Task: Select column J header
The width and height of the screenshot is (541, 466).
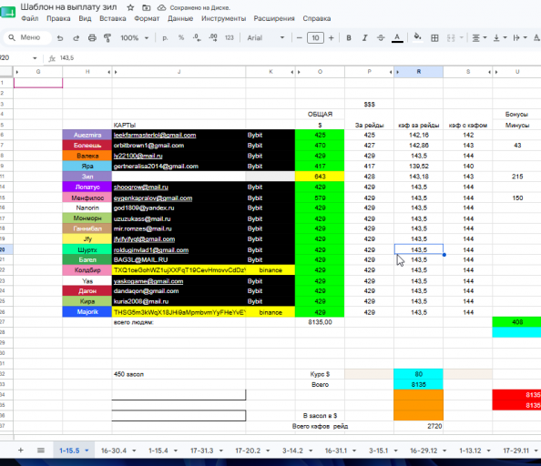Action: point(179,72)
